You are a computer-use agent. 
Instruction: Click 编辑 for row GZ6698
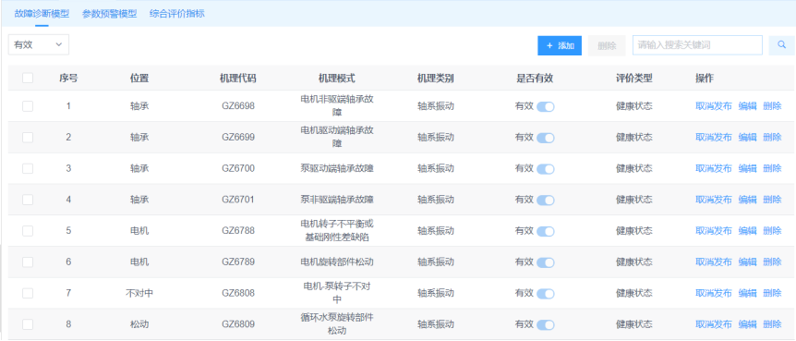pyautogui.click(x=747, y=106)
